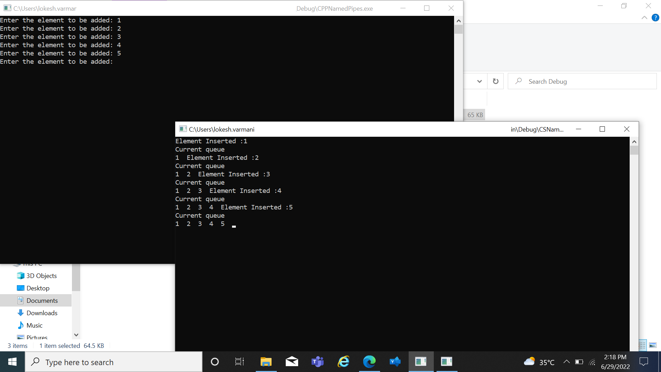The width and height of the screenshot is (661, 372).
Task: Show hidden system tray icons
Action: tap(566, 362)
